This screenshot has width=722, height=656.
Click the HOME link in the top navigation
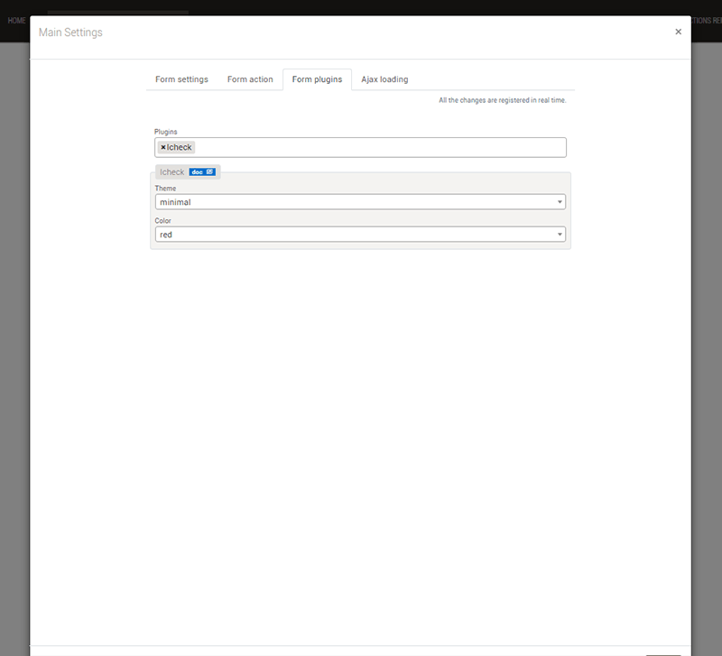(16, 20)
